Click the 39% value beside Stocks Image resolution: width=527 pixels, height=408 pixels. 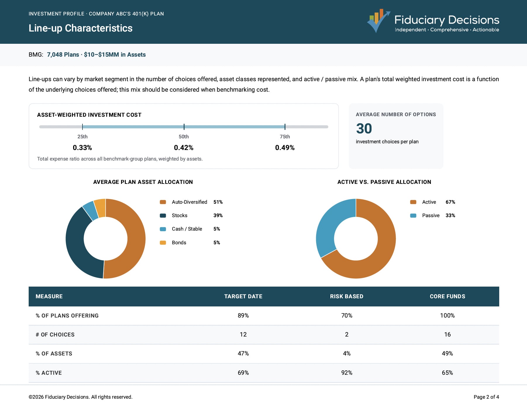point(218,215)
